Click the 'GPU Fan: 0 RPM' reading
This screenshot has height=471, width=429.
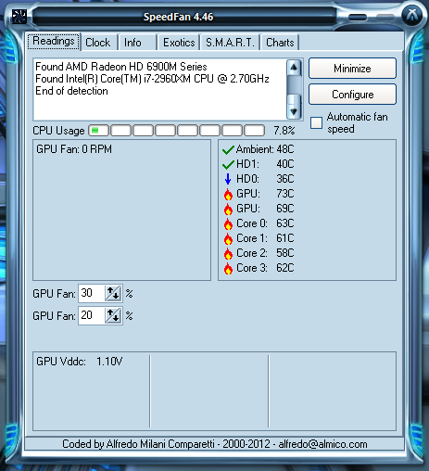[74, 149]
